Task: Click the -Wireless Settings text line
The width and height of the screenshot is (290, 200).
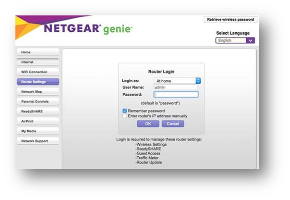Action: tap(151, 144)
